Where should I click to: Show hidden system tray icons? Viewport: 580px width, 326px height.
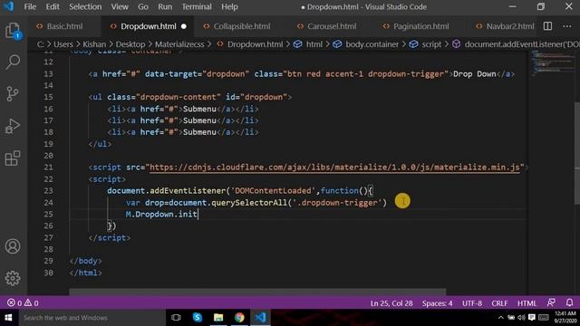(x=501, y=318)
